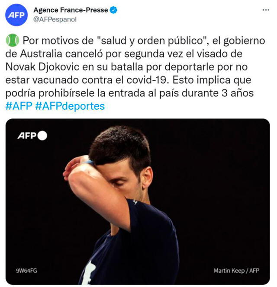Open the #AFP hashtag
Viewport: 277px width, 287px height.
click(19, 106)
